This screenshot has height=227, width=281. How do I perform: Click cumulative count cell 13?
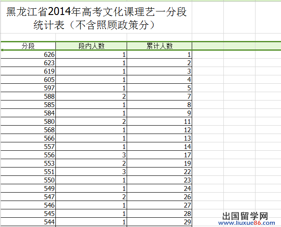pos(159,138)
